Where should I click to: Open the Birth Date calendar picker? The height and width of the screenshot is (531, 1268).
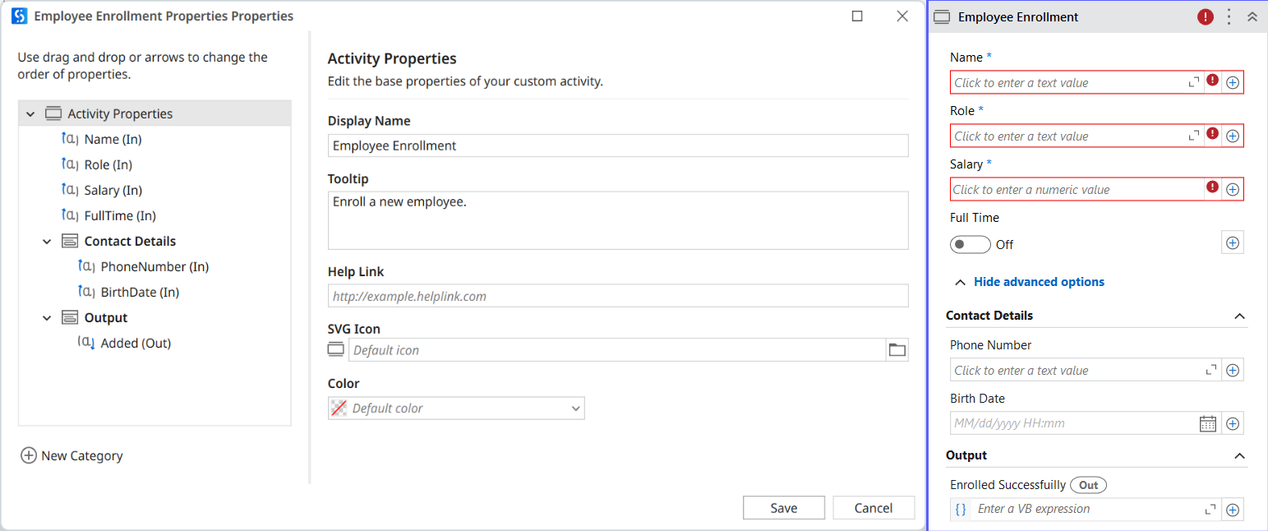tap(1207, 424)
